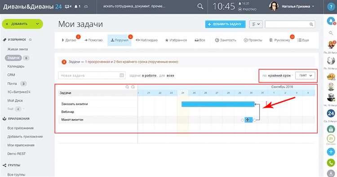Click the Наталья Грихина profile avatar

274,6
